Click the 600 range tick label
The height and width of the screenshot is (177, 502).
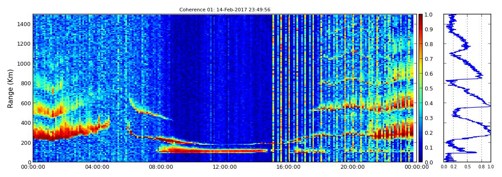25,103
